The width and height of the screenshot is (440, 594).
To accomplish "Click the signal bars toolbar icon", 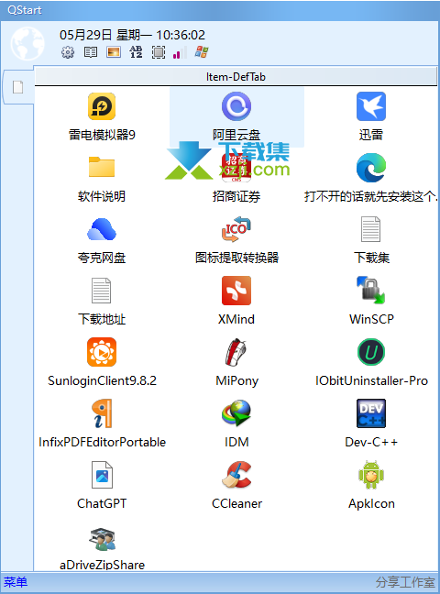I will click(180, 52).
